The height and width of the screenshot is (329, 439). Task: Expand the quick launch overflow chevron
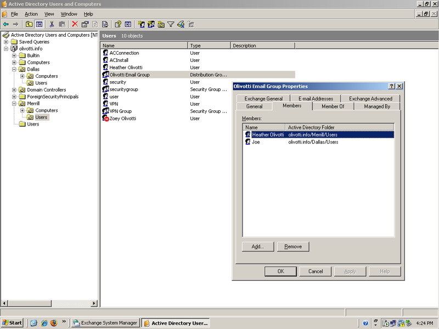[64, 321]
